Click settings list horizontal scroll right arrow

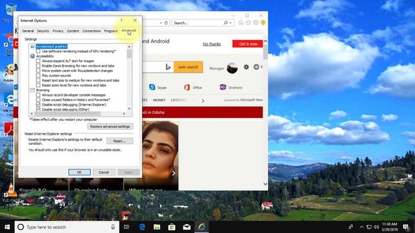click(124, 114)
